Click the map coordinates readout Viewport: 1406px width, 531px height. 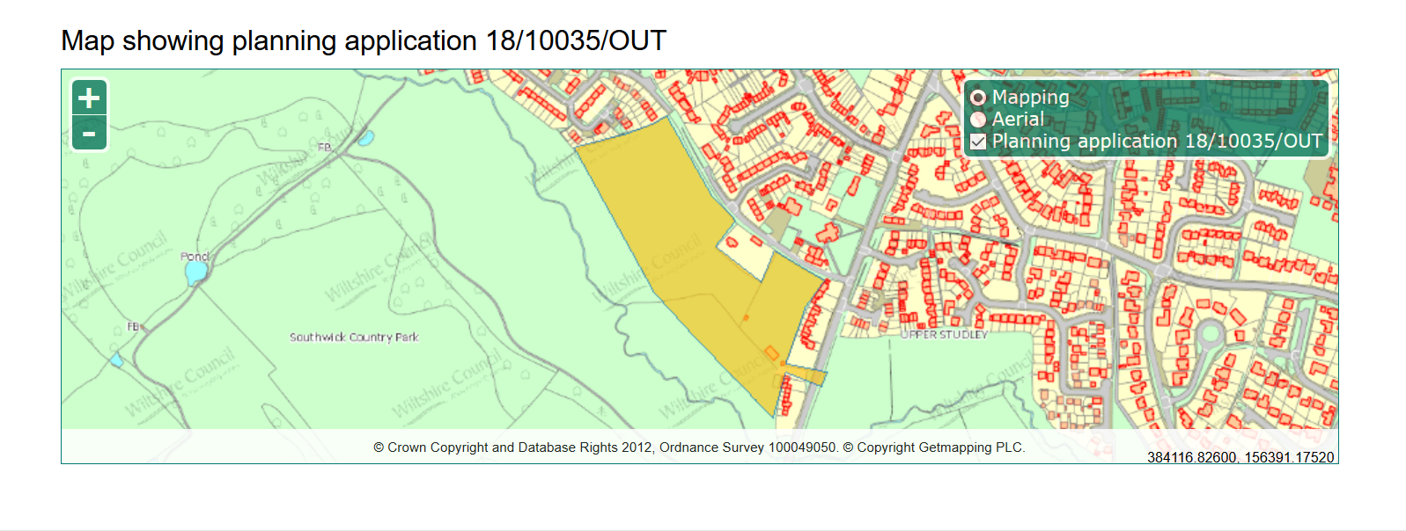(1240, 457)
